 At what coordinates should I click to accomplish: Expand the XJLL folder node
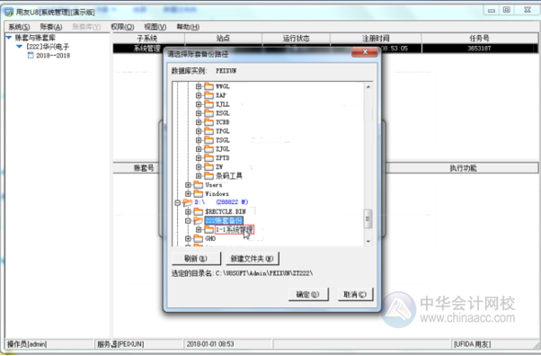199,104
